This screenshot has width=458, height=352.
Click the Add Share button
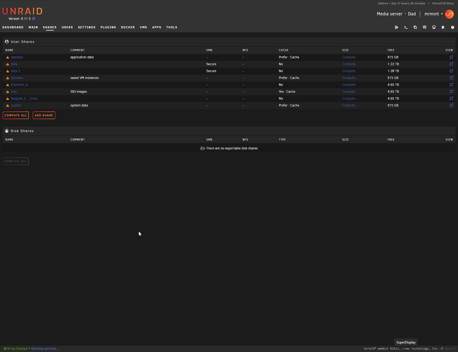44,115
